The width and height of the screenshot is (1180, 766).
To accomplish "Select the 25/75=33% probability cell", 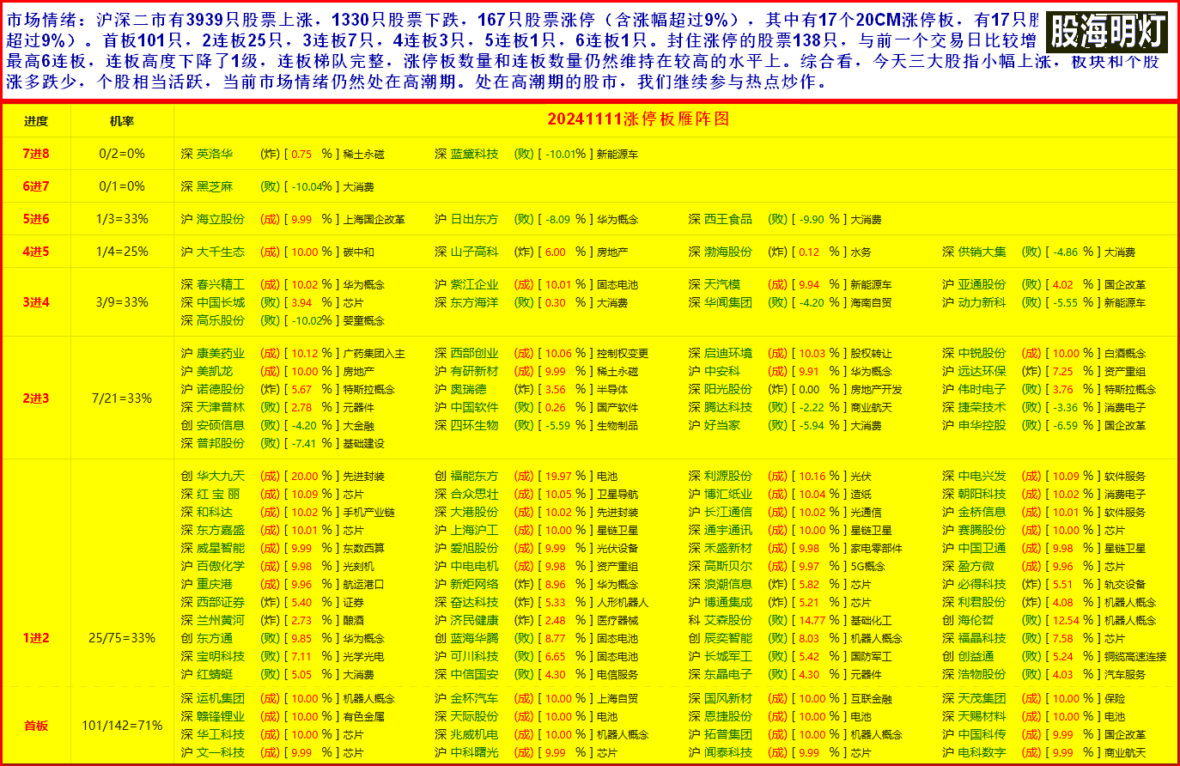I will tap(122, 638).
